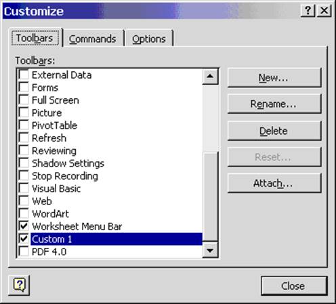The width and height of the screenshot is (336, 304).
Task: Click the Rename... button
Action: click(x=274, y=104)
